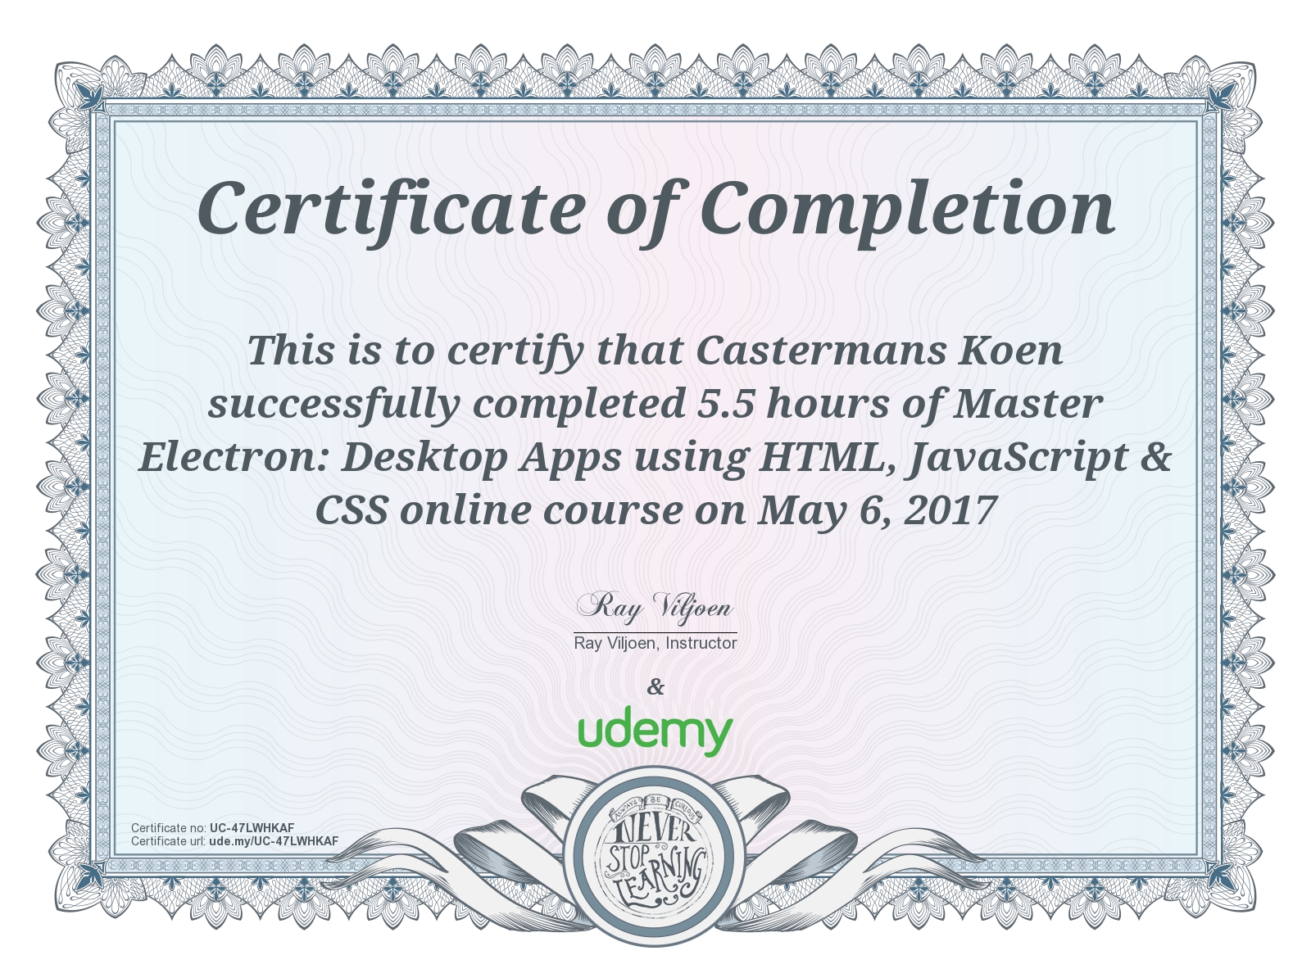This screenshot has height=978, width=1311.
Task: Click the Ray Viljoen cursive signature
Action: pyautogui.click(x=655, y=608)
